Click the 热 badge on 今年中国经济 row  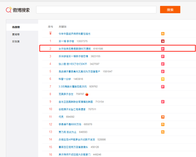click(x=163, y=34)
